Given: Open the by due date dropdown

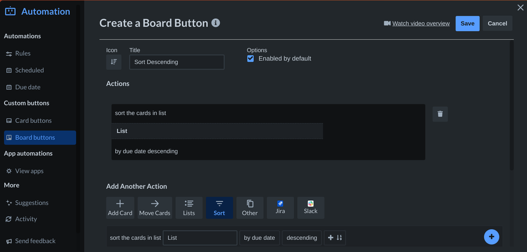Looking at the screenshot, I should [260, 238].
